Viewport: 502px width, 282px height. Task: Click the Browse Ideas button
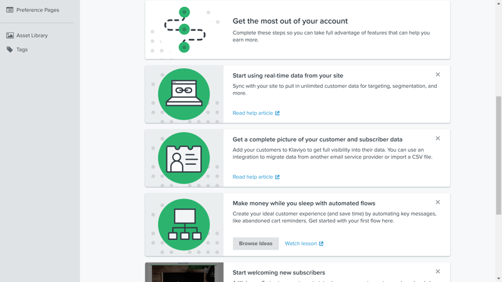coord(255,243)
